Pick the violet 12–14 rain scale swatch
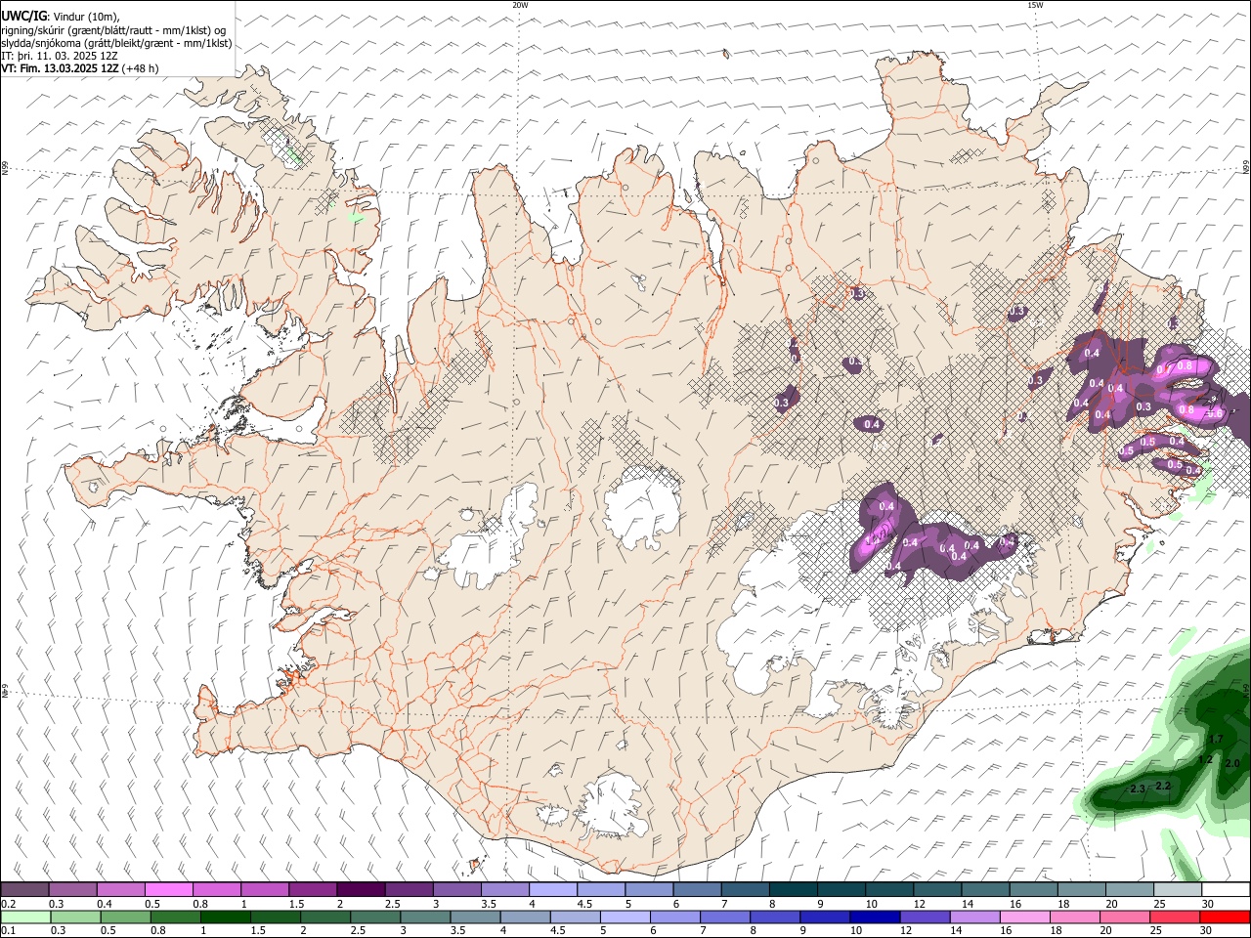 click(924, 917)
